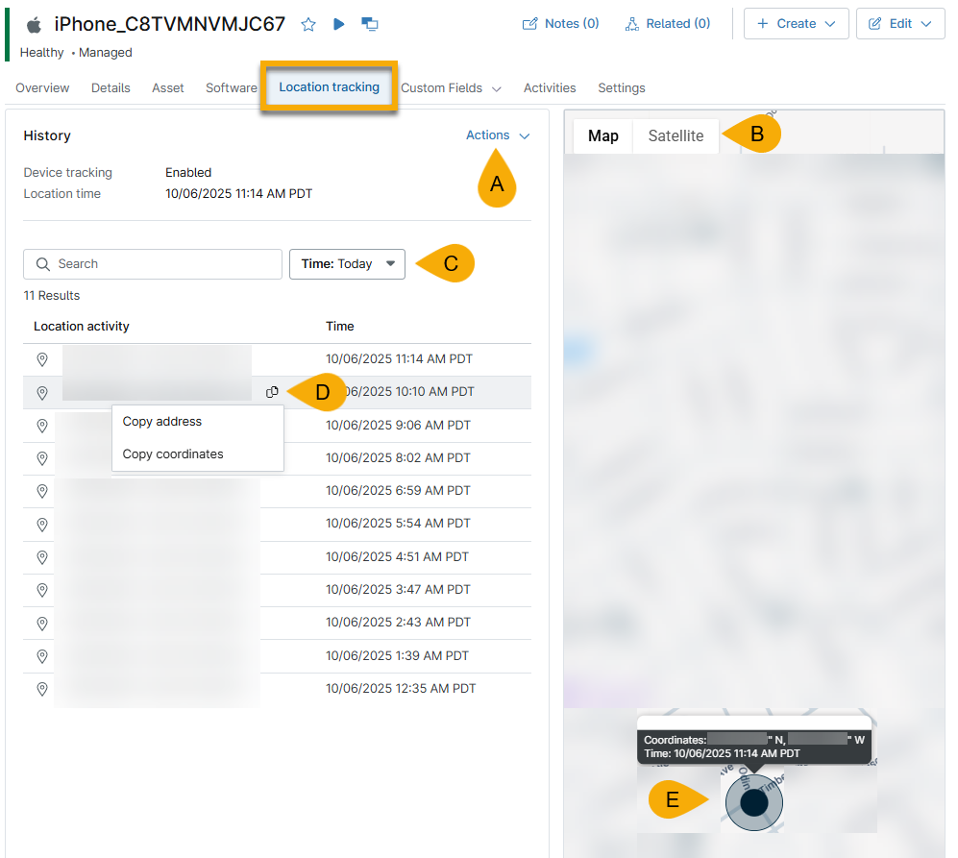Open the Related (0) link

[x=667, y=22]
